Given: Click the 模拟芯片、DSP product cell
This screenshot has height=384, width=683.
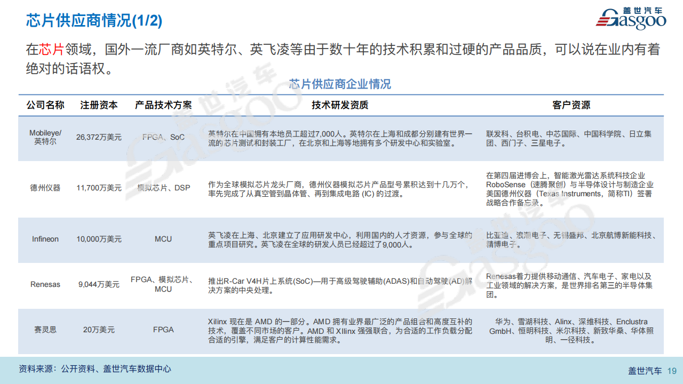Looking at the screenshot, I should 163,188.
